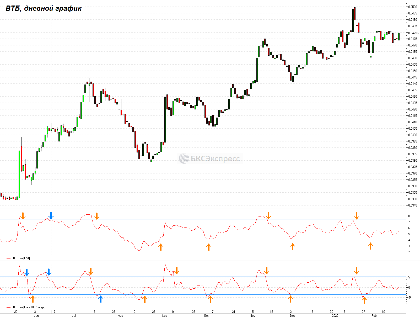Click the 40 level on RSI axis
Image resolution: width=420 pixels, height=317 pixels.
pos(410,240)
